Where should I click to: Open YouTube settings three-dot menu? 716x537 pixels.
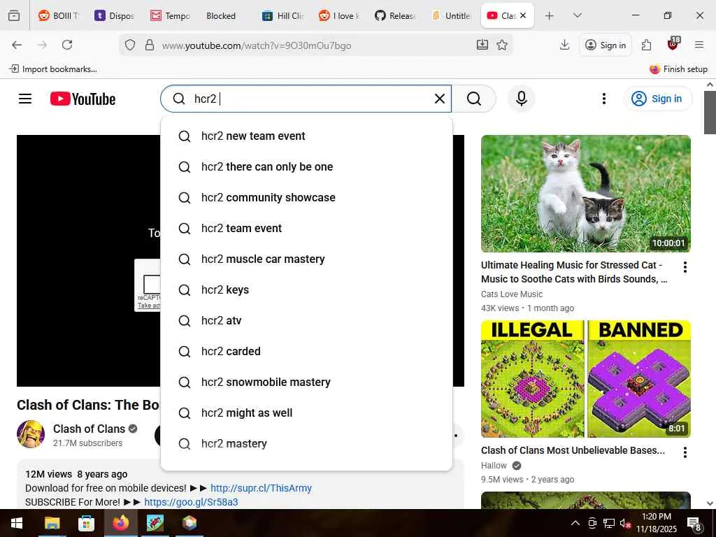(603, 99)
